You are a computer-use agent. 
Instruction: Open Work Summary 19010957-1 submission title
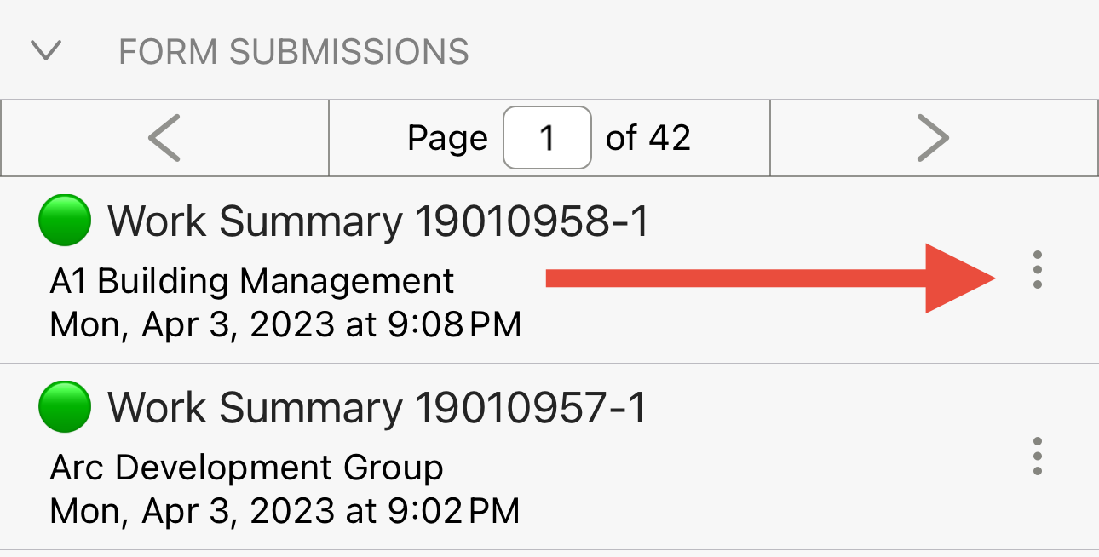coord(377,409)
